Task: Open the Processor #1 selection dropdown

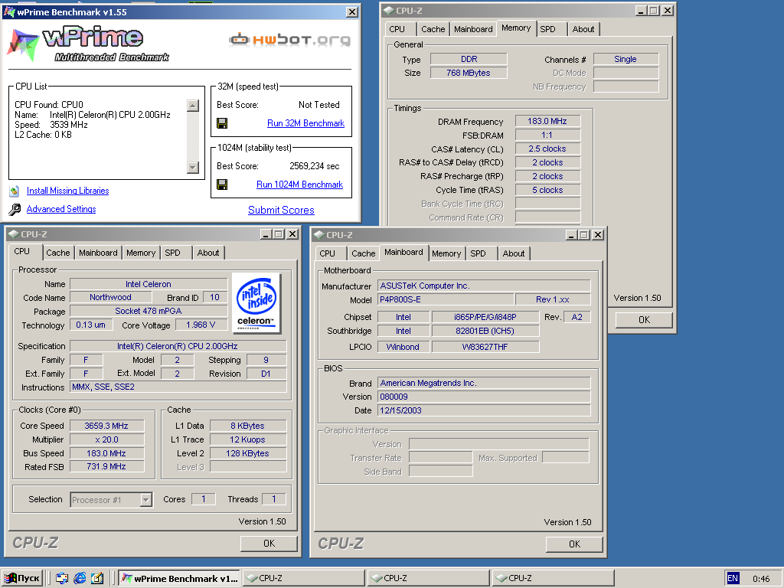Action: click(111, 499)
